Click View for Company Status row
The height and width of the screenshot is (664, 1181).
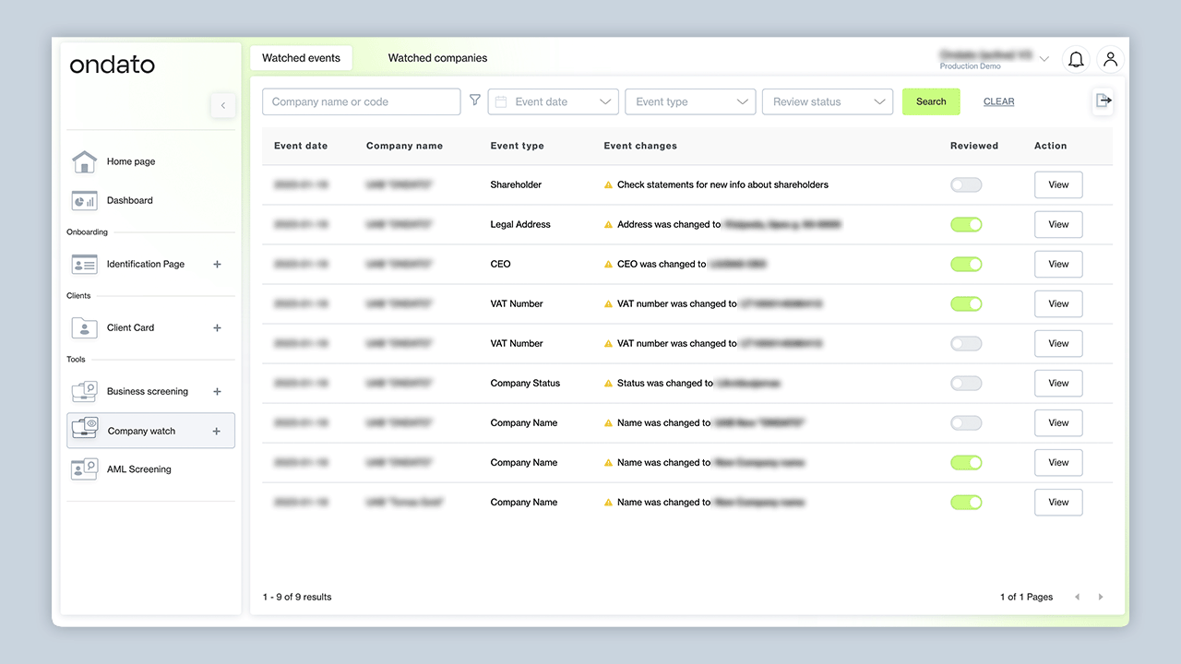point(1058,383)
